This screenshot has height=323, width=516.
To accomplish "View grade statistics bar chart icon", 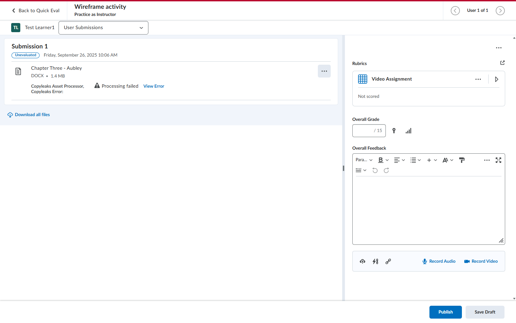I will pyautogui.click(x=408, y=131).
